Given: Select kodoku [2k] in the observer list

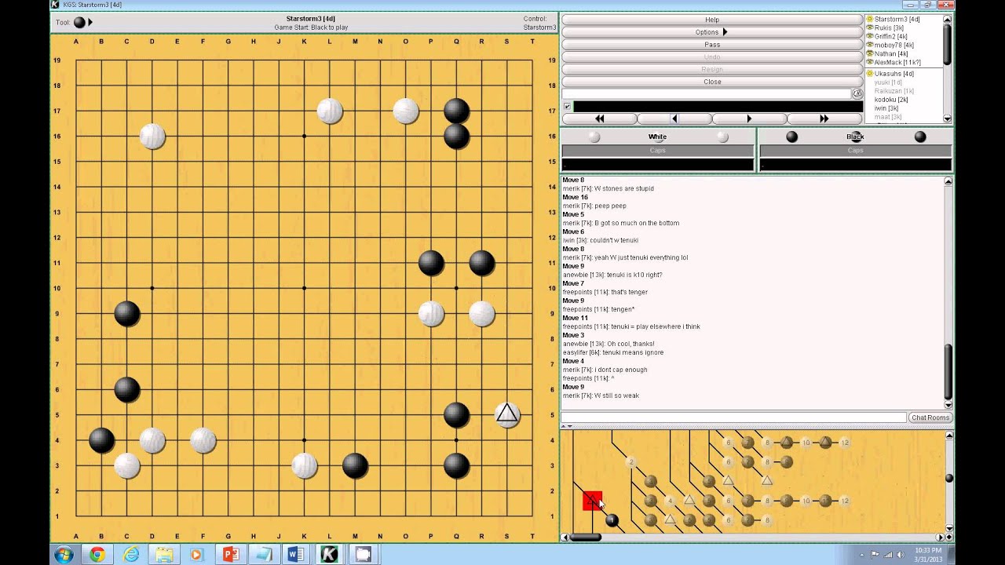Looking at the screenshot, I should (x=891, y=100).
